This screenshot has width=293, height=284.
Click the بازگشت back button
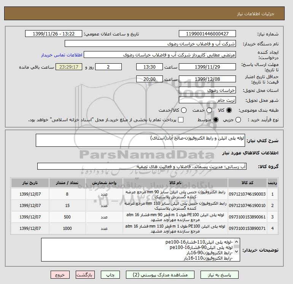(85, 275)
